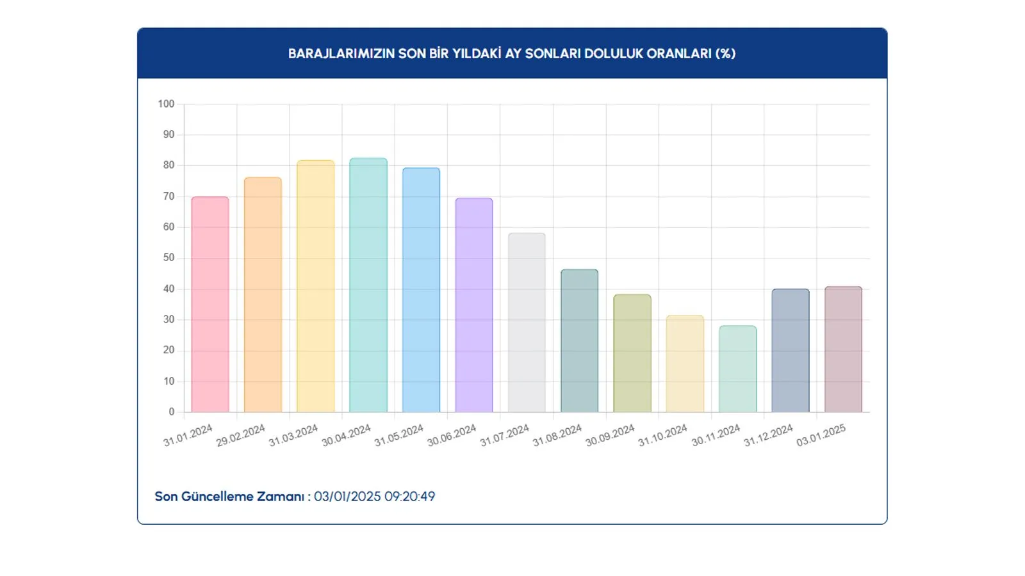Click the y-axis value 20

tap(168, 350)
